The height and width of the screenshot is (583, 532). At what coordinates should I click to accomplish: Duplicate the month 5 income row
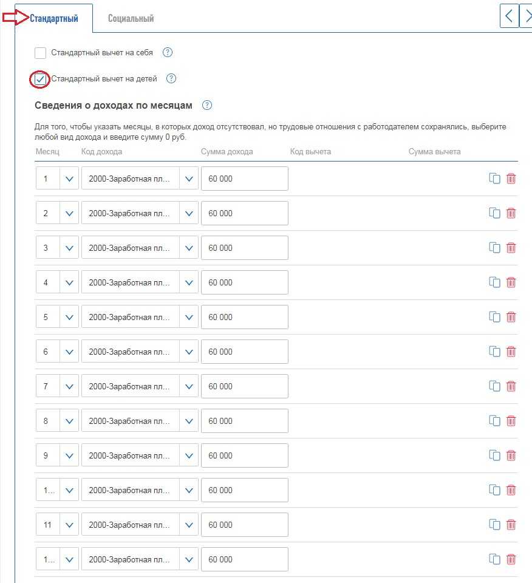494,317
